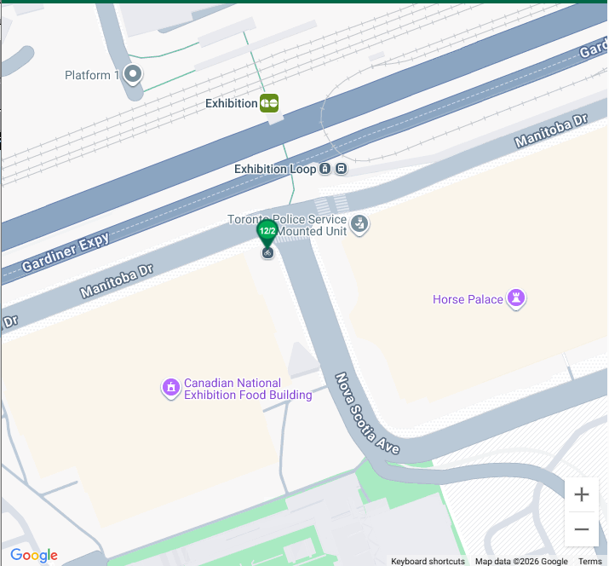Open the Exhibition GO station icon

coord(269,103)
